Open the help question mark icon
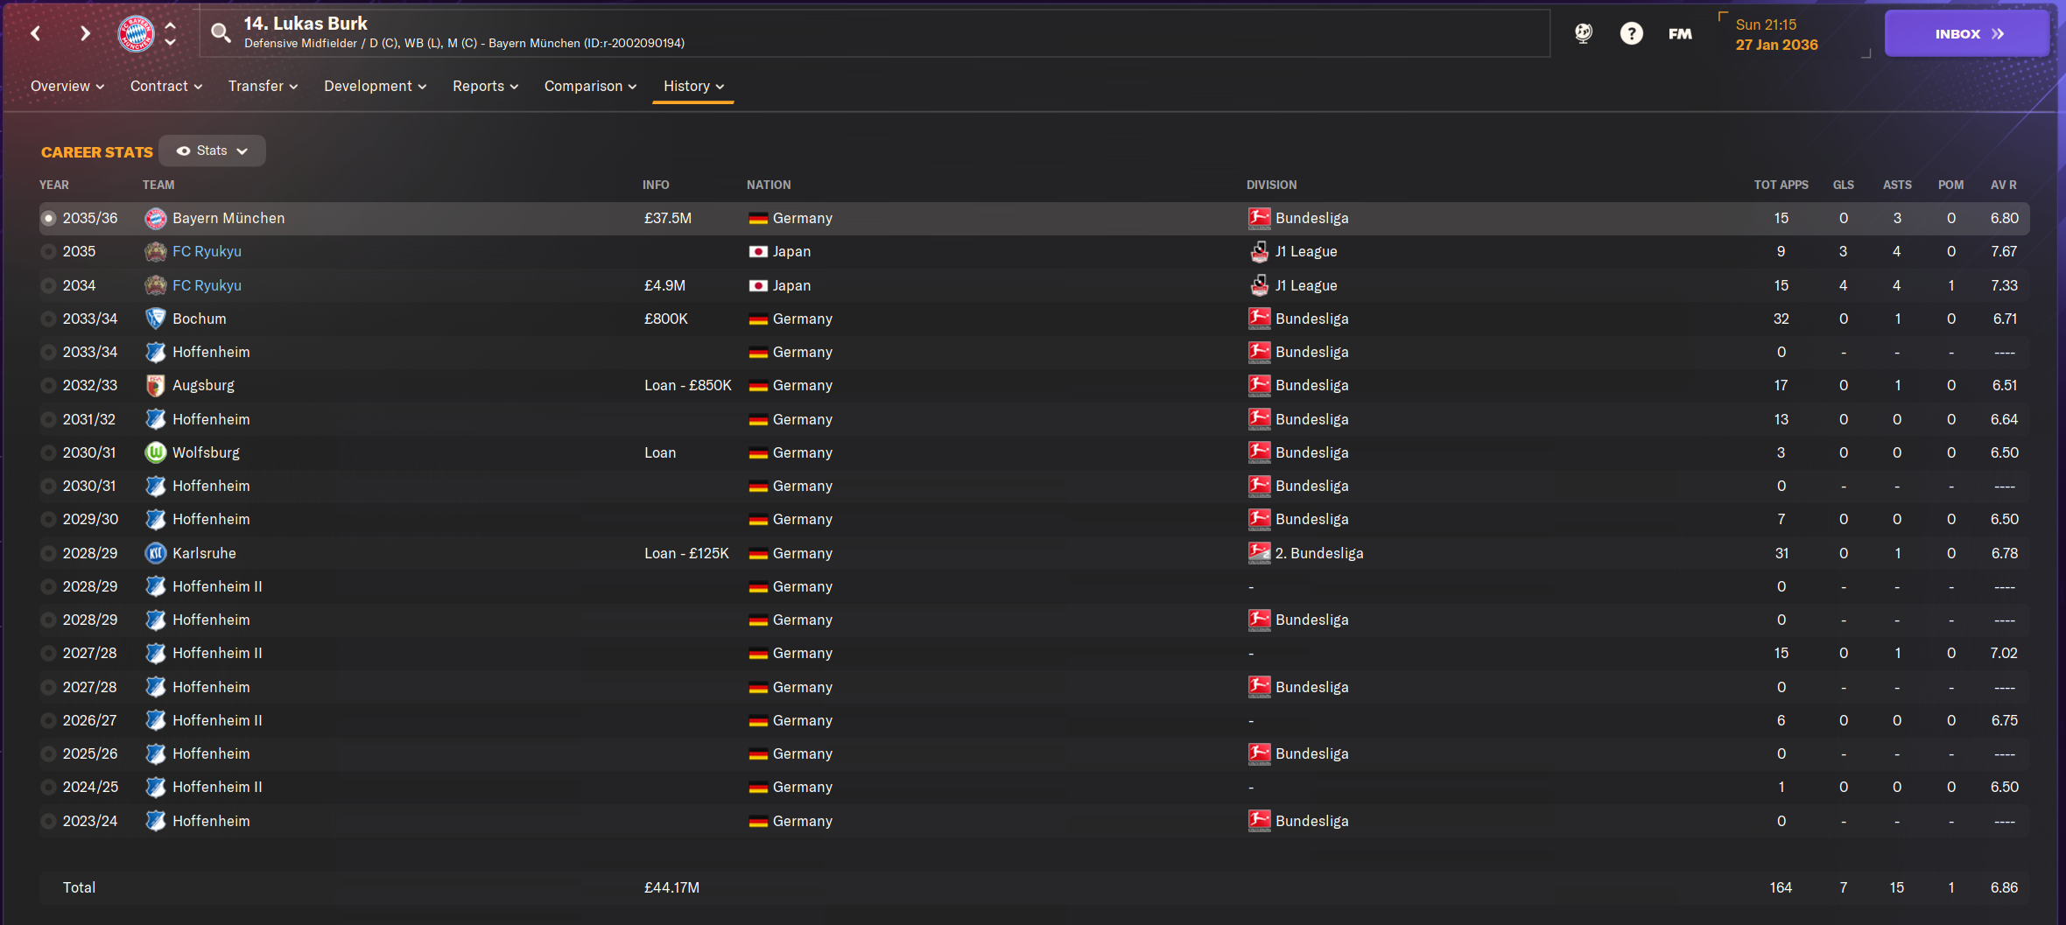 point(1631,33)
